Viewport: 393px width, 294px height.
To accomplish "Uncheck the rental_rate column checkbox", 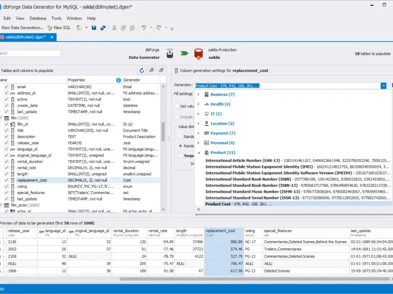I will click(6, 168).
